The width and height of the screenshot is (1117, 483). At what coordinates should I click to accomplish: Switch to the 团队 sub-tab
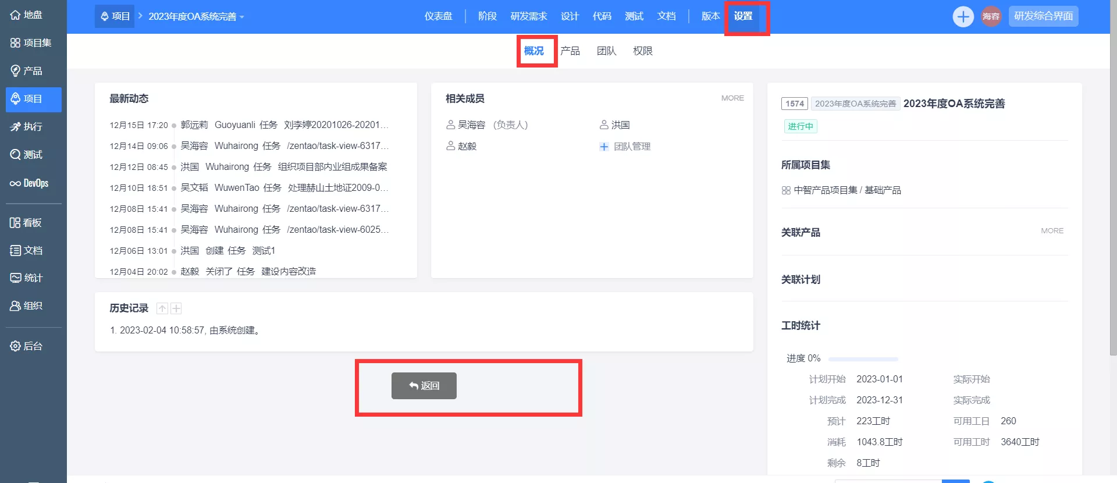point(606,51)
